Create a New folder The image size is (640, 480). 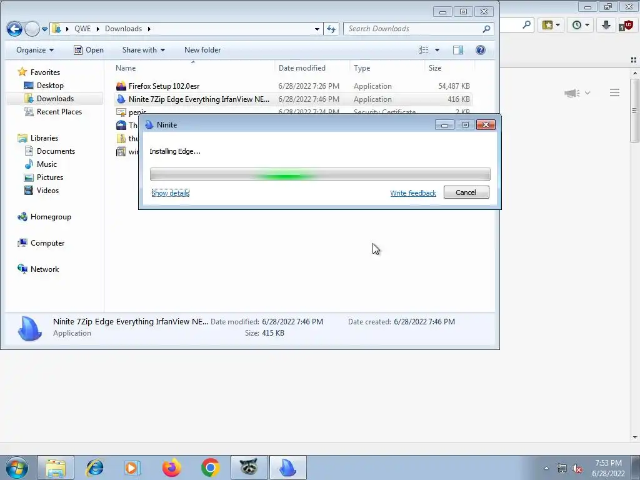pos(202,50)
